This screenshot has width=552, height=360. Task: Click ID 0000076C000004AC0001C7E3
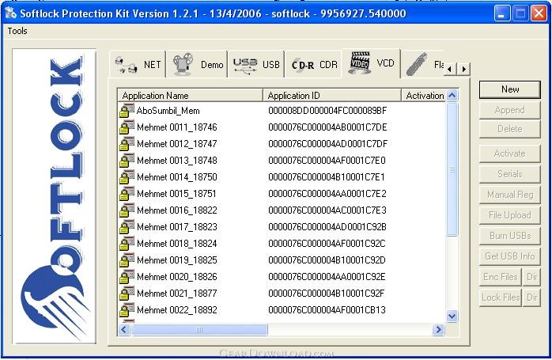click(x=327, y=210)
